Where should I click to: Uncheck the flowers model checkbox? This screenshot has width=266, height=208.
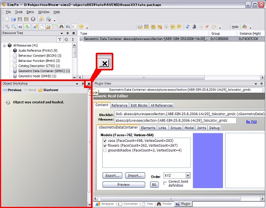(105, 146)
